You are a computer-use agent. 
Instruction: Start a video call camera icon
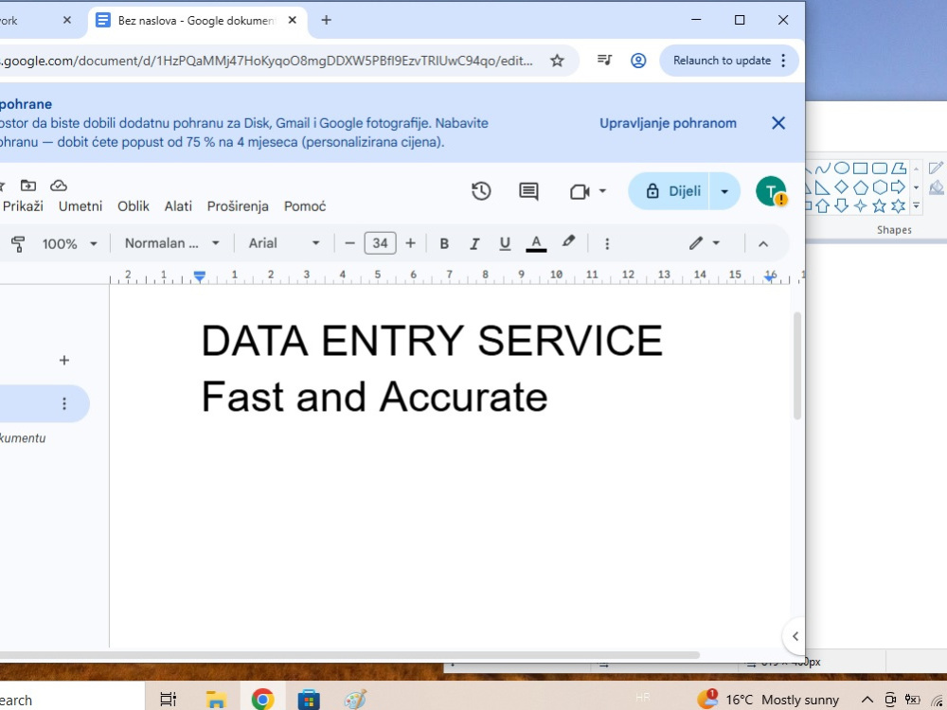coord(580,192)
